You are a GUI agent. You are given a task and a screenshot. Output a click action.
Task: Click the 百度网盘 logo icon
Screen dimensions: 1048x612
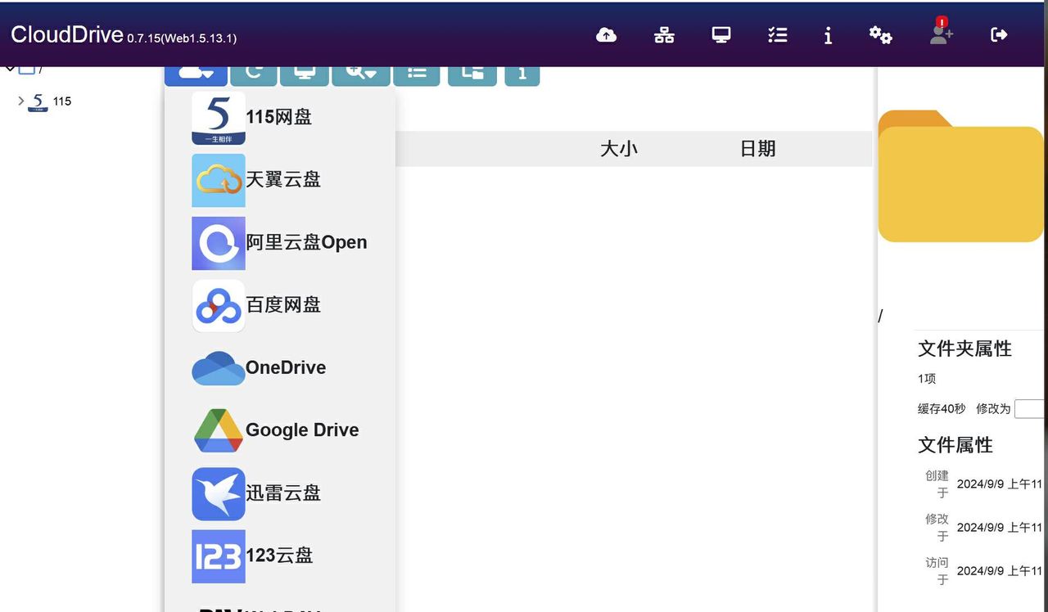219,305
